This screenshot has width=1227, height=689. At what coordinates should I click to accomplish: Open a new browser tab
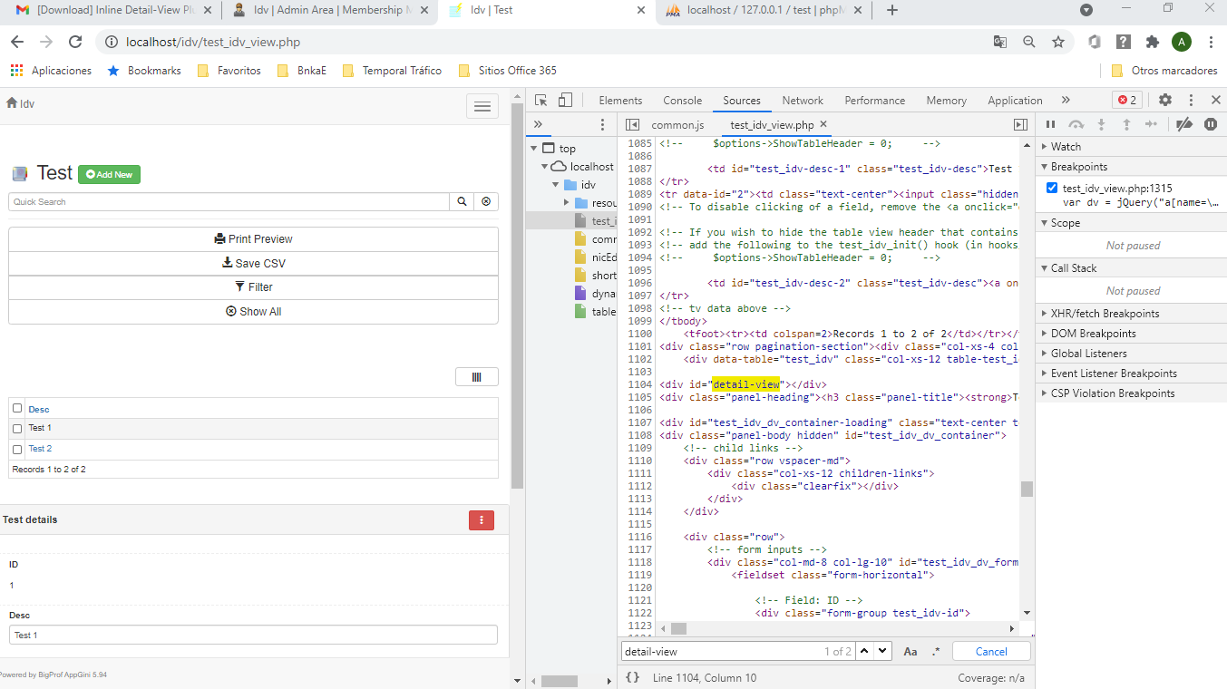(x=892, y=10)
